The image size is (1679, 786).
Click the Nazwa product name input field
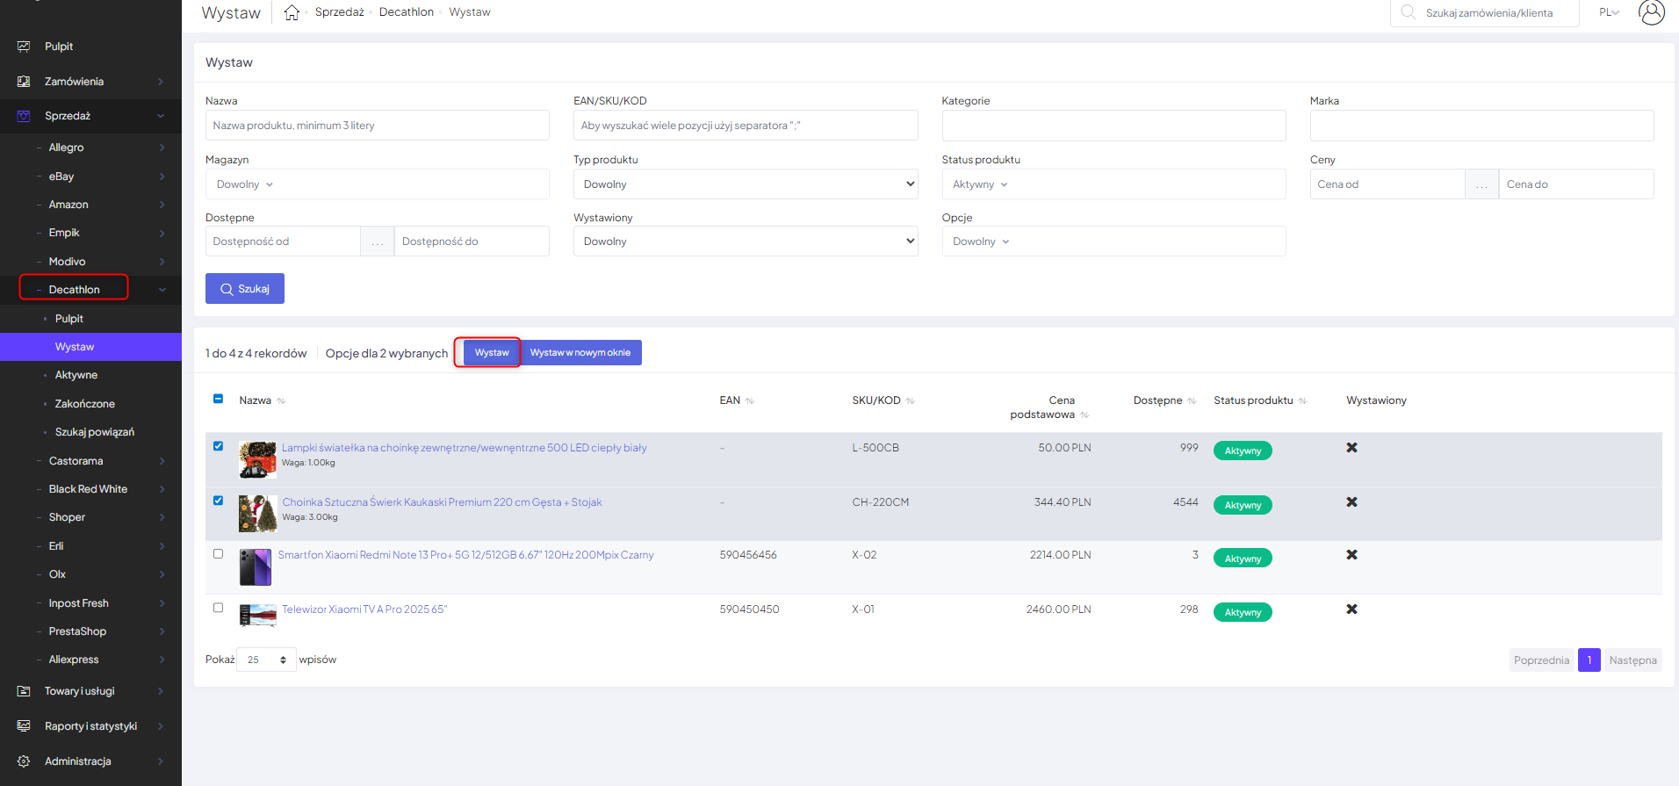(x=377, y=126)
